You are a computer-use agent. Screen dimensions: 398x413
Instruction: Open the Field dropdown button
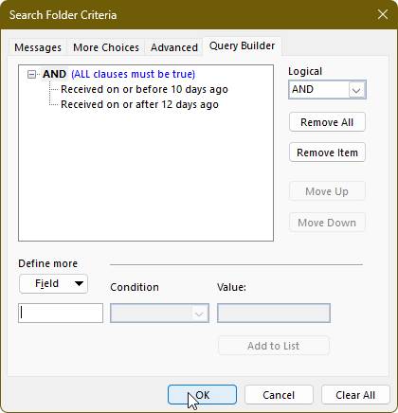point(53,283)
